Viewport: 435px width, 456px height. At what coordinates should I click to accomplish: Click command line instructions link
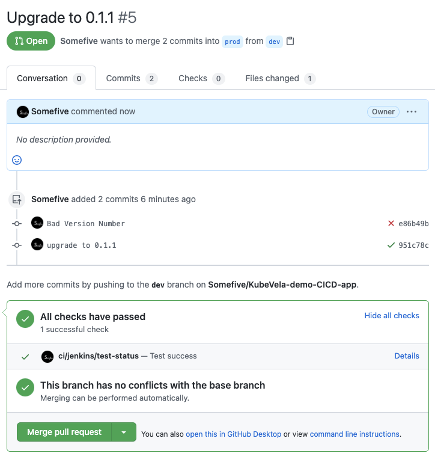click(x=354, y=434)
